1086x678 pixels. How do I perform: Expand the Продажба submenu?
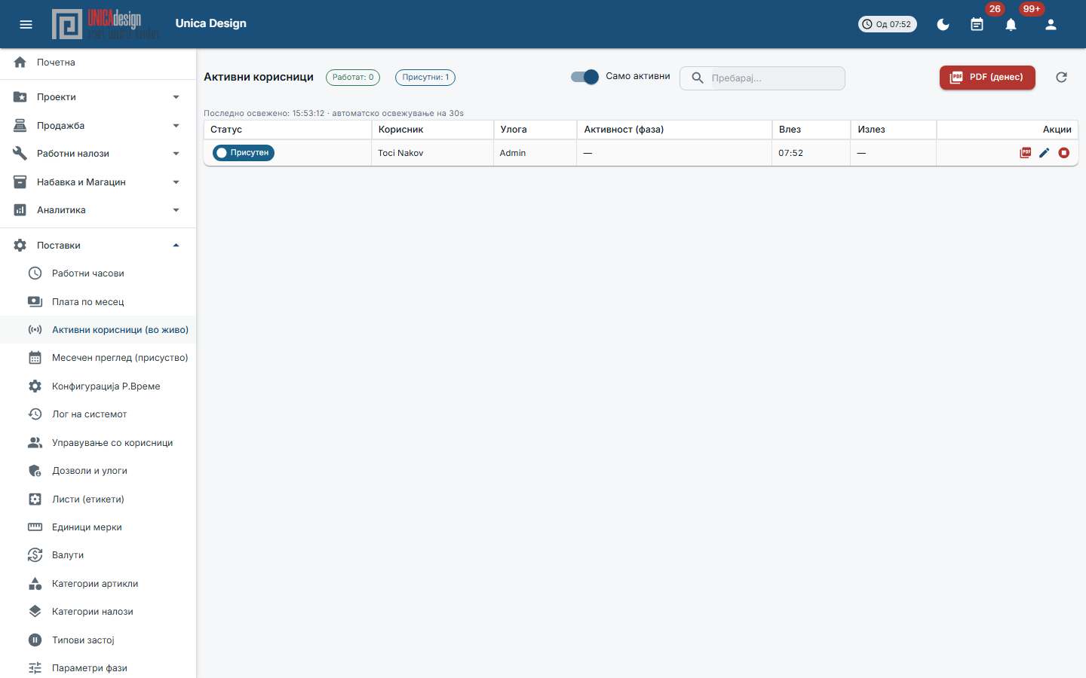(x=98, y=126)
